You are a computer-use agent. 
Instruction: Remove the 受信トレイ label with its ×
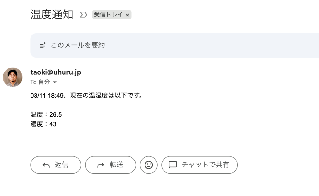click(x=127, y=15)
